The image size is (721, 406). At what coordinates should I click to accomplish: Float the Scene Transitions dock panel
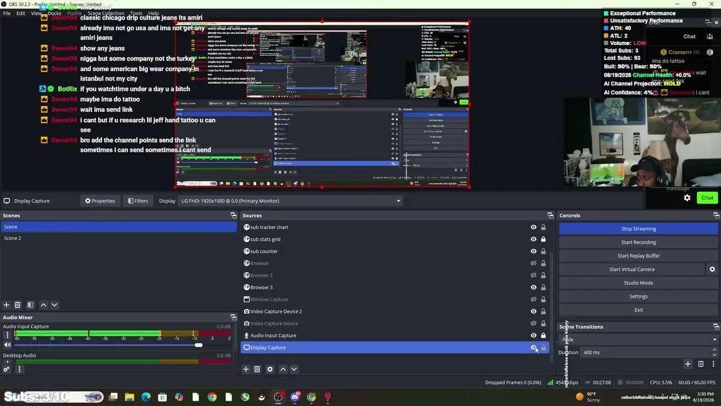pos(716,327)
